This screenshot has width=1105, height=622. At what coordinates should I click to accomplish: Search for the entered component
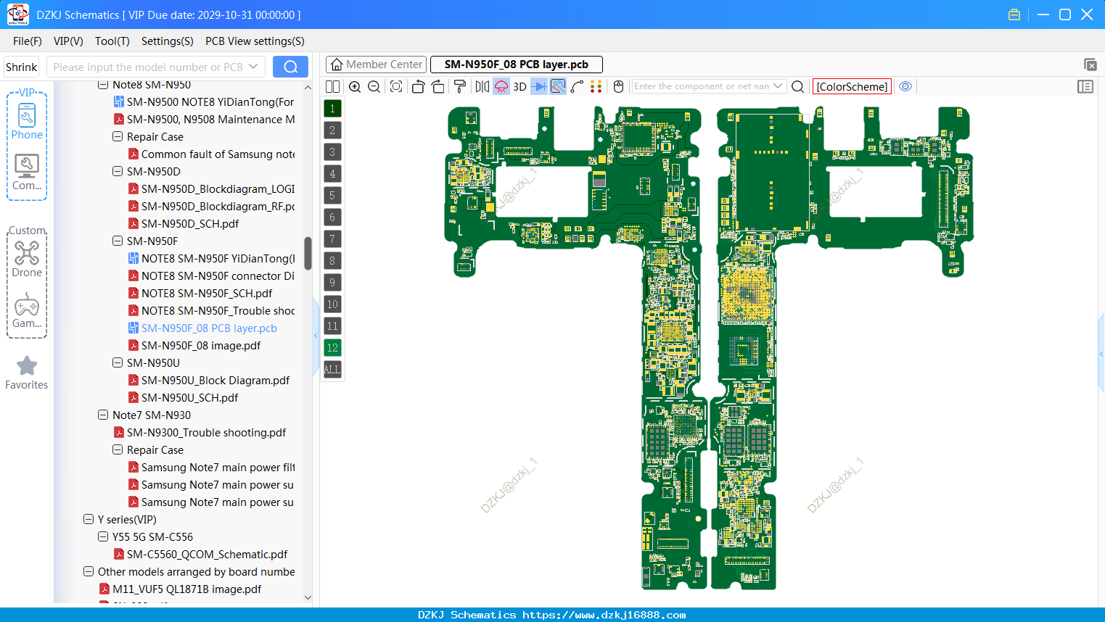click(797, 86)
